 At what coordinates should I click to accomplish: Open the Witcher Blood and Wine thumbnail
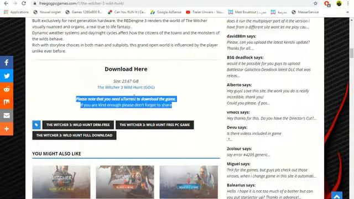coord(125,182)
